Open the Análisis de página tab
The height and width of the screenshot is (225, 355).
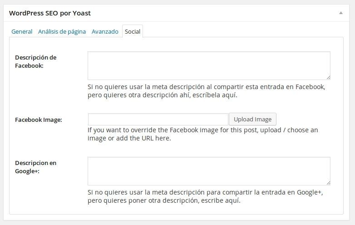(62, 31)
